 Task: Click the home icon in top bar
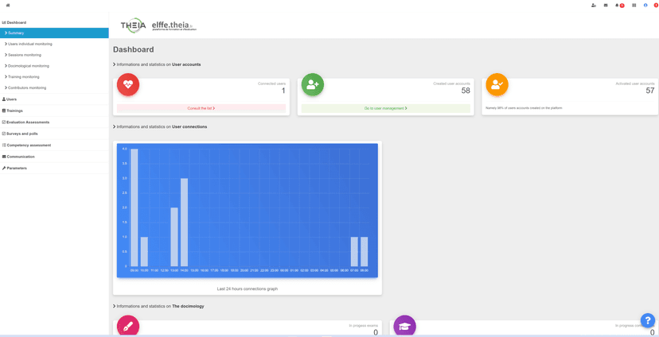[8, 5]
